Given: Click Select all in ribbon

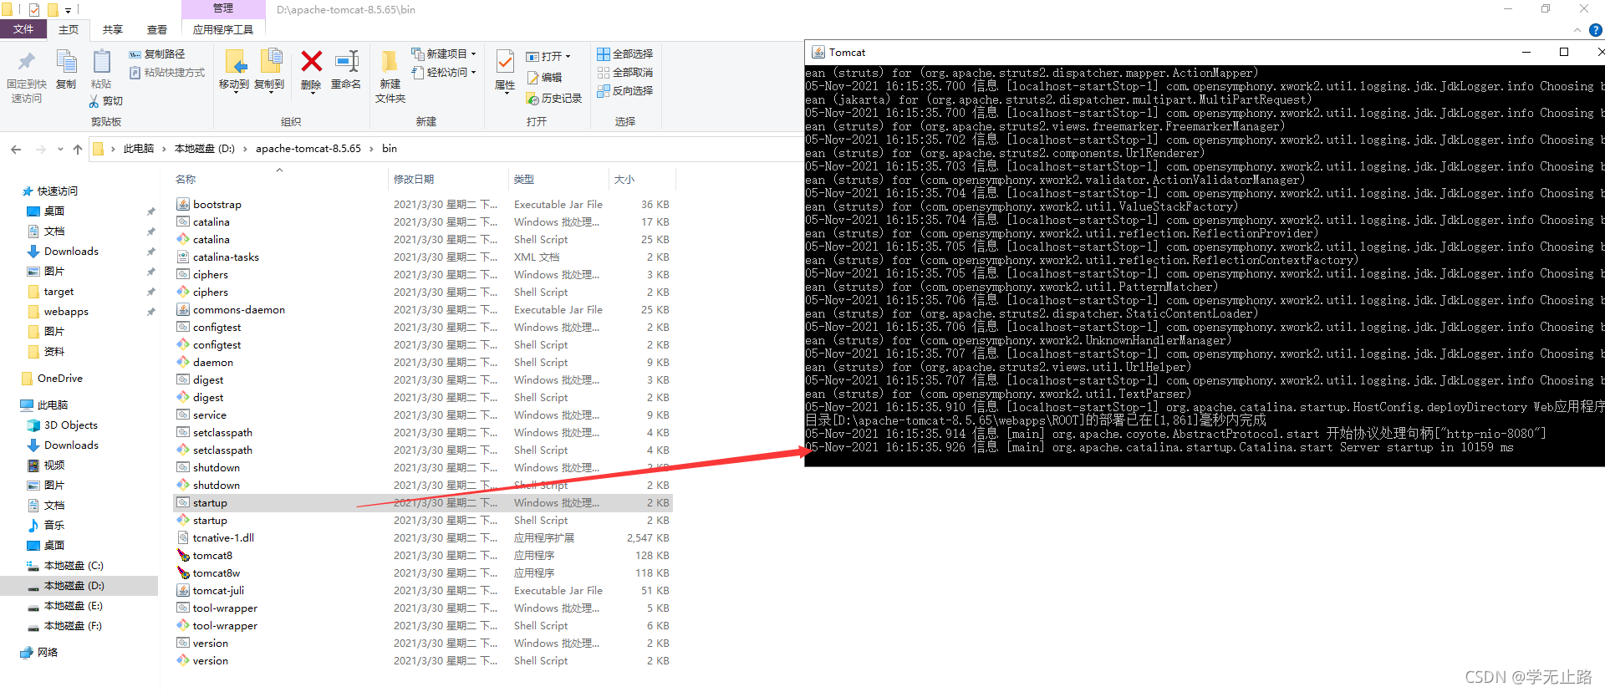Looking at the screenshot, I should pyautogui.click(x=625, y=54).
